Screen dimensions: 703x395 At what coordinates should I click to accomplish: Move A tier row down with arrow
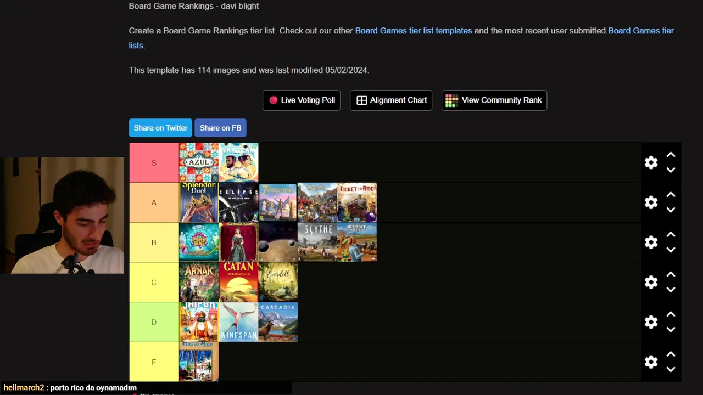pos(671,210)
